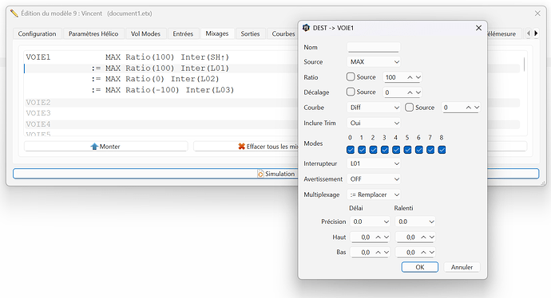Increase the Délai Haut value
Viewport: 551px width, 298px height.
coord(378,237)
